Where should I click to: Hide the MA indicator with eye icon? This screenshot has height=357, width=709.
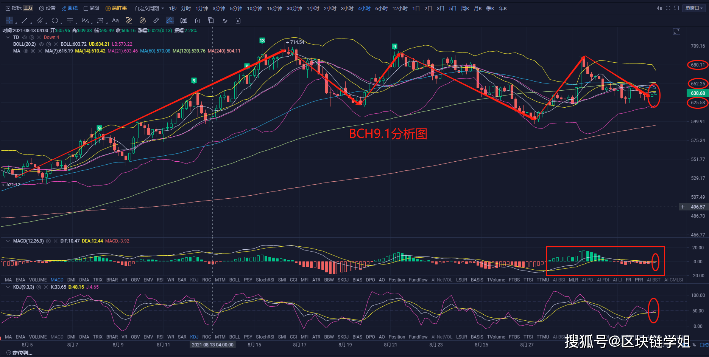point(26,51)
